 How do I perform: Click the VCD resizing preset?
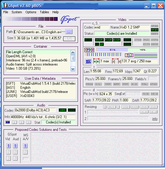[126, 107]
